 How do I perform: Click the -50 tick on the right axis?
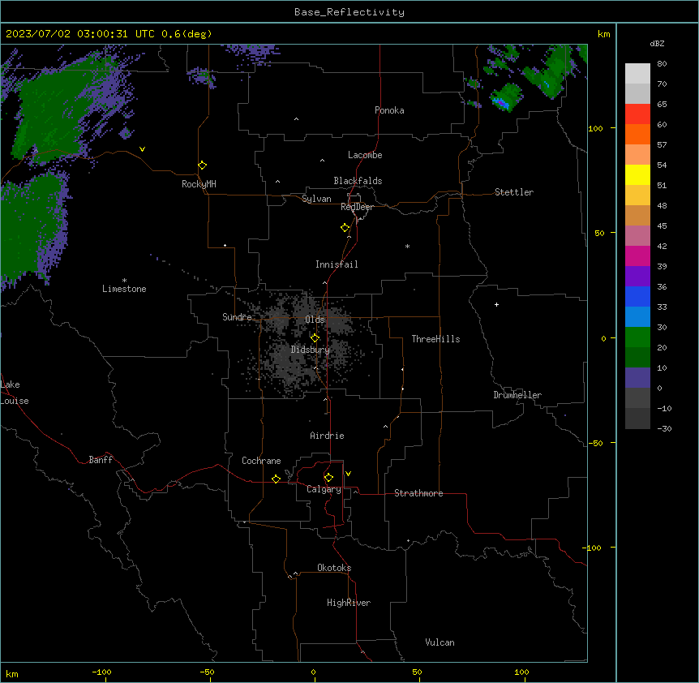coord(595,443)
